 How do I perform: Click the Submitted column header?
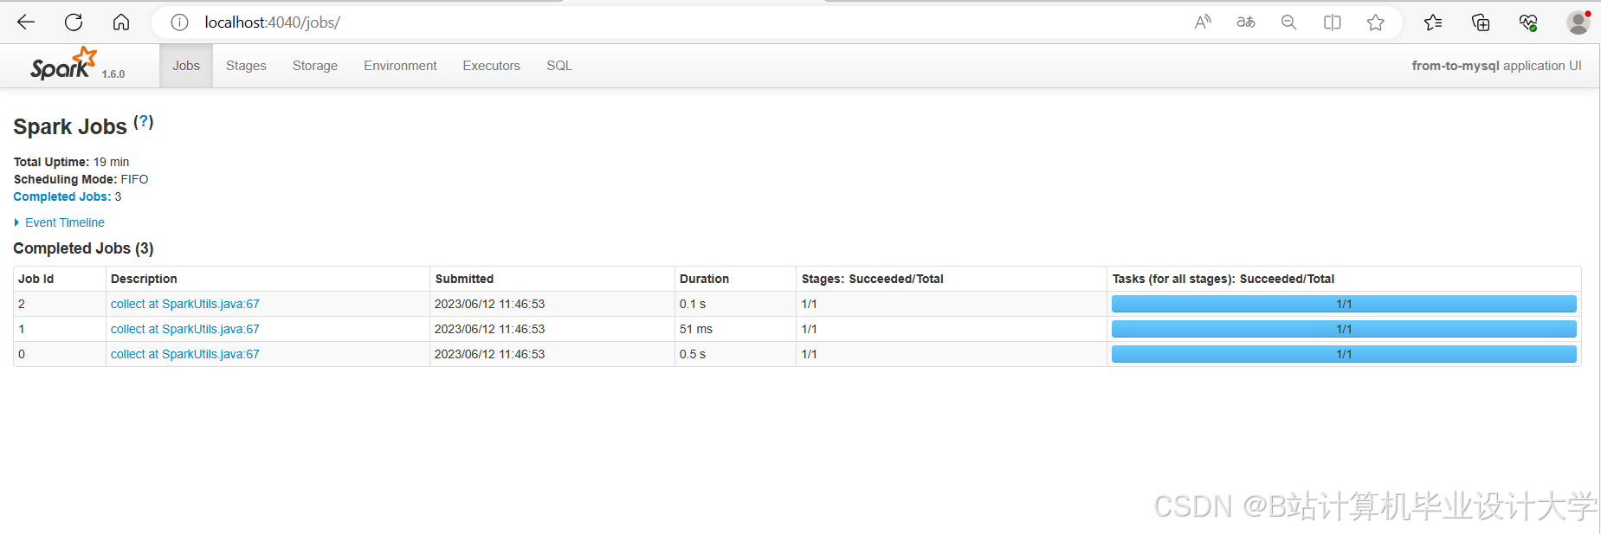[x=552, y=279]
